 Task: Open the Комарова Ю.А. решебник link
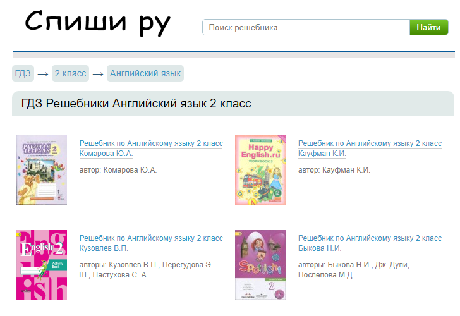click(x=151, y=148)
